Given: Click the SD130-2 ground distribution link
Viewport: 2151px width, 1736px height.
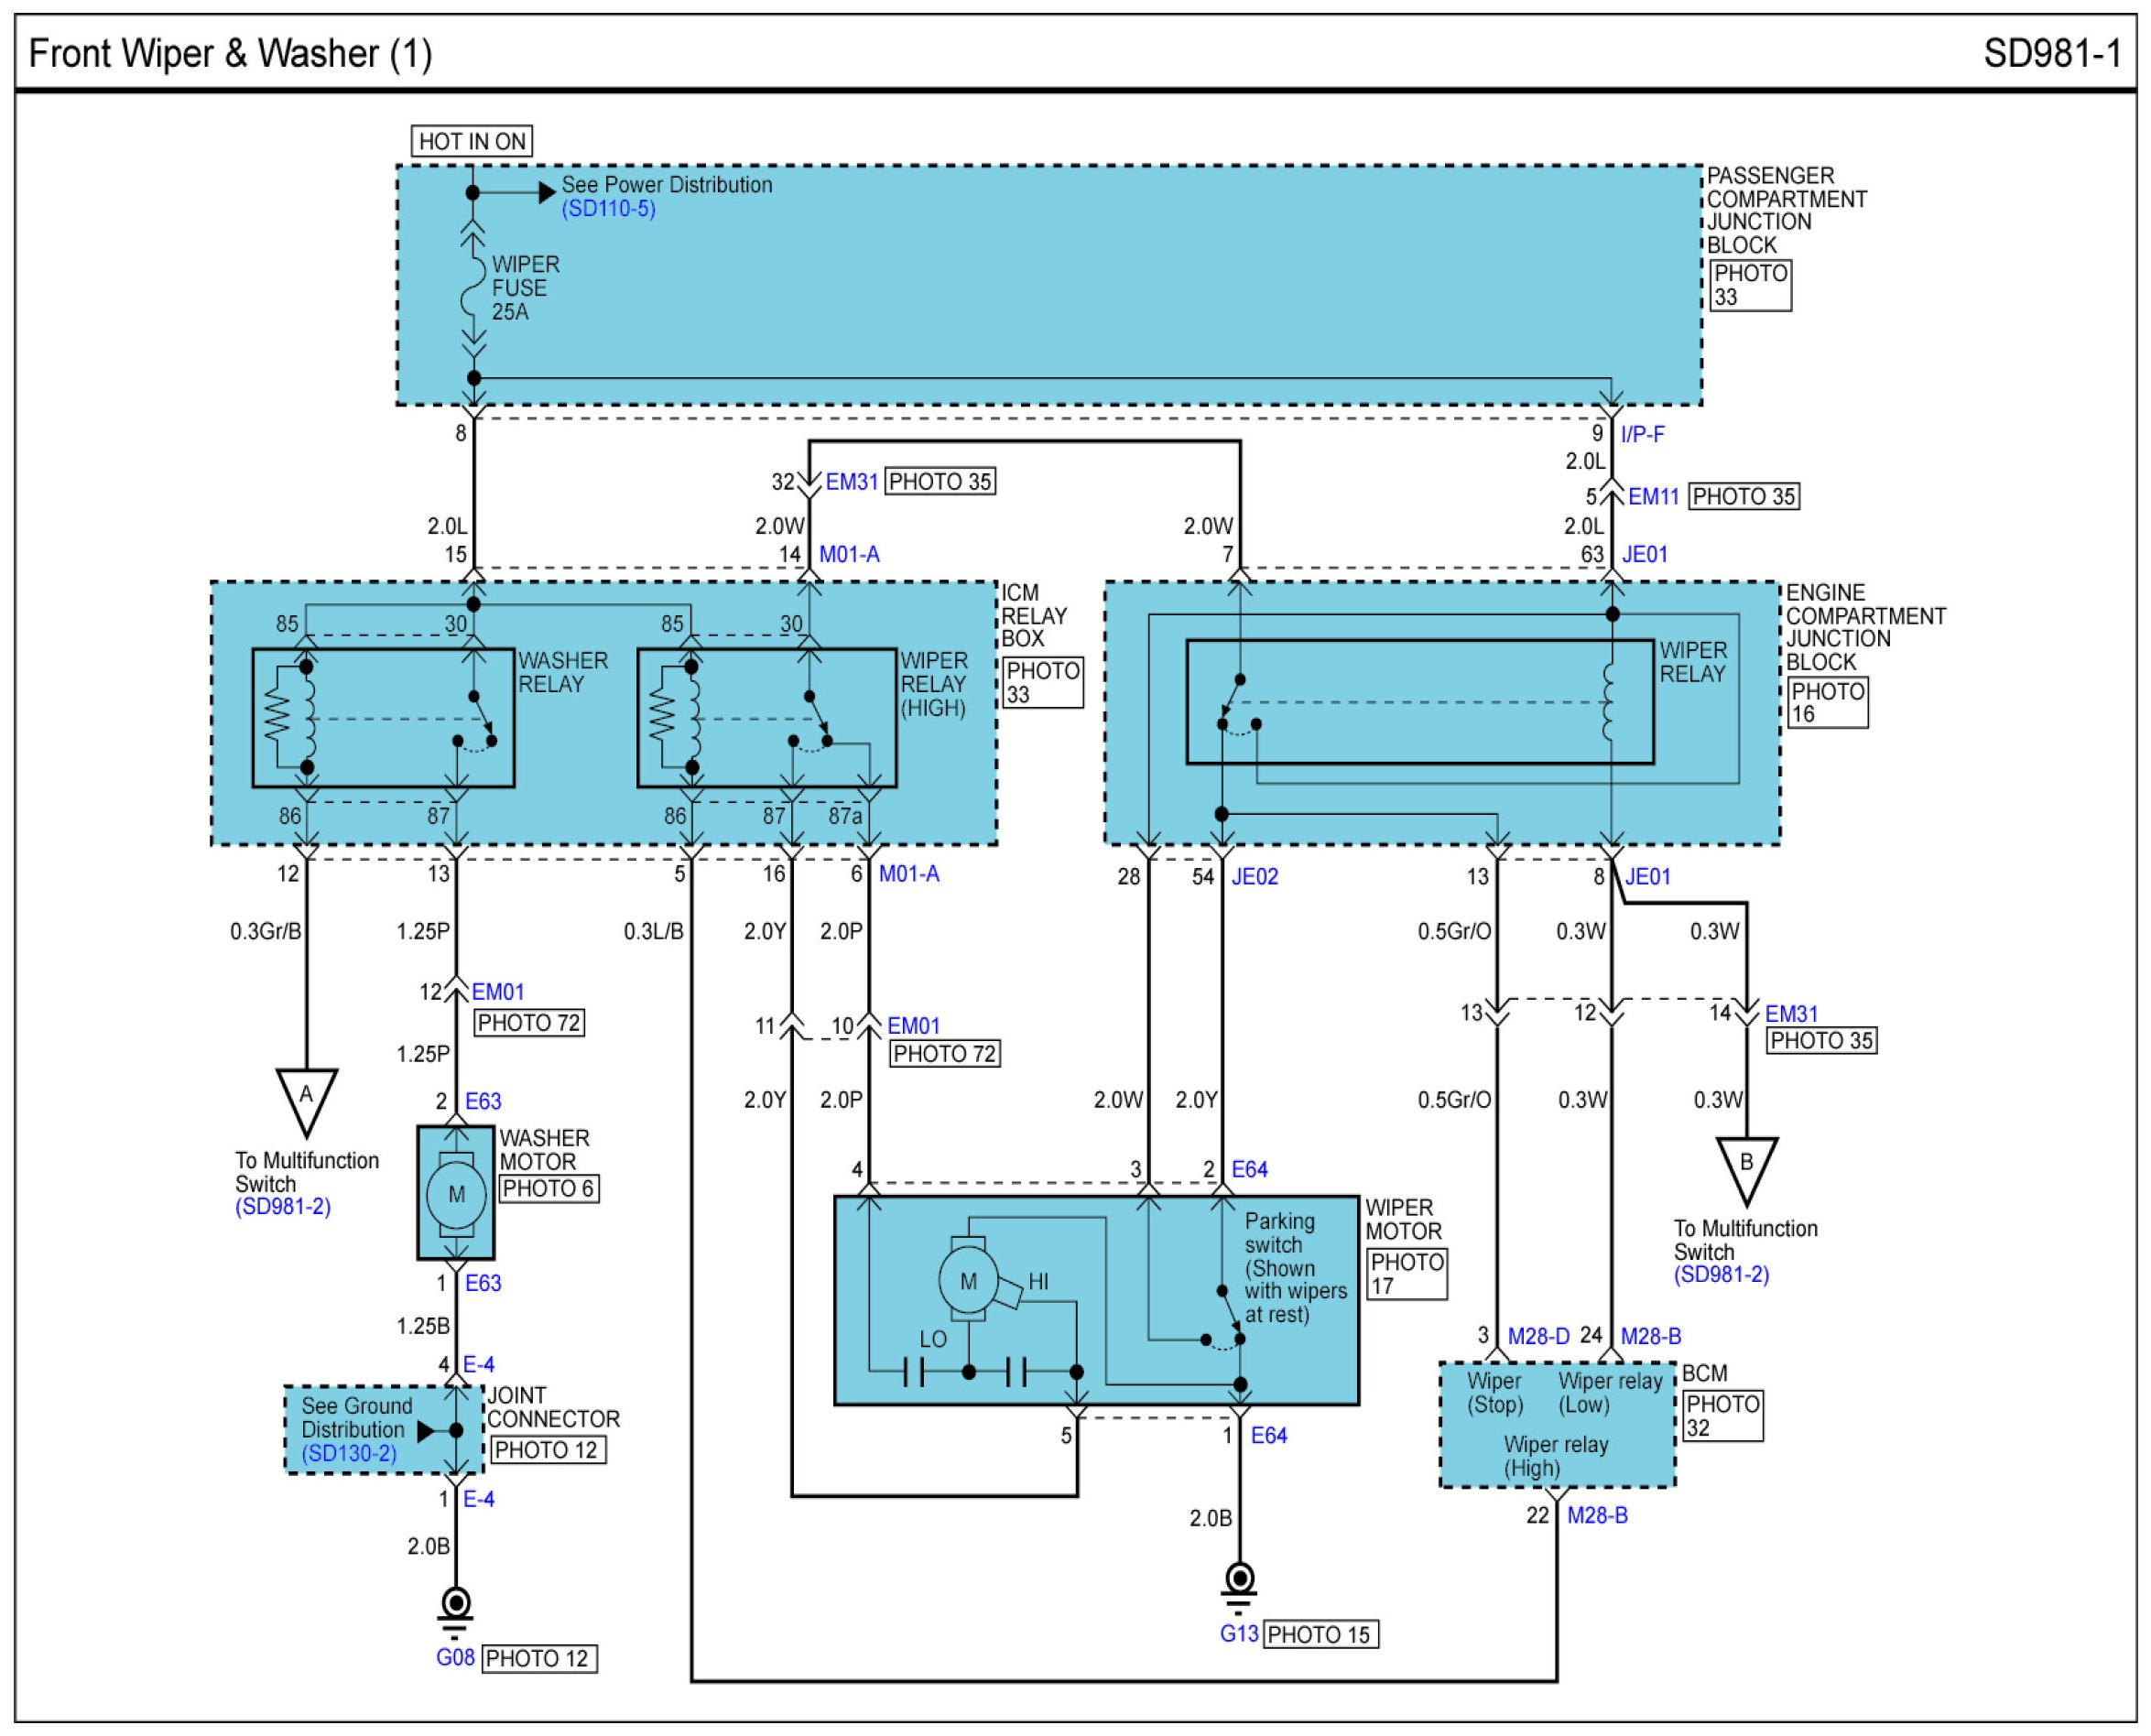Looking at the screenshot, I should point(349,1453).
